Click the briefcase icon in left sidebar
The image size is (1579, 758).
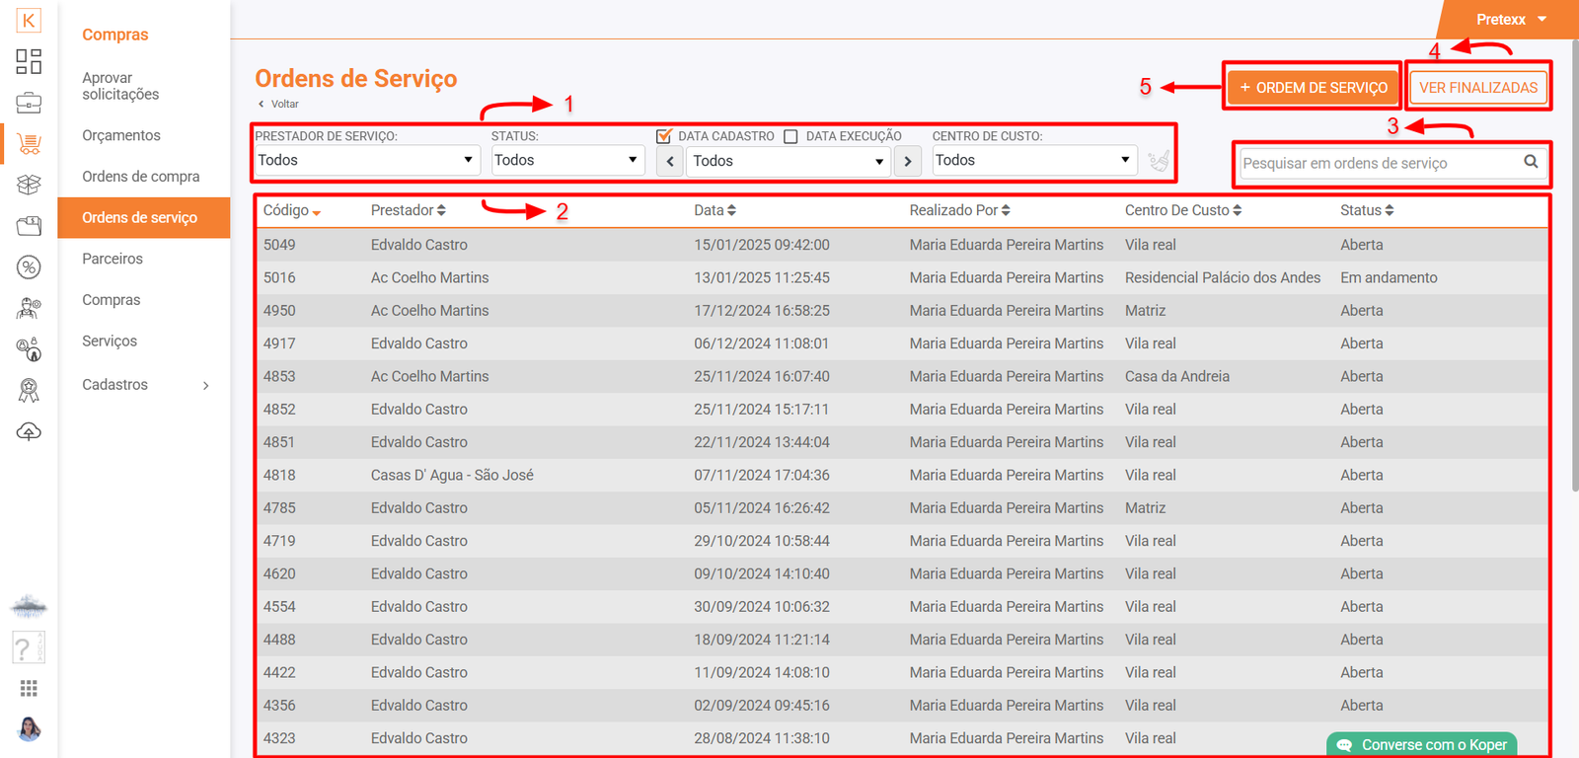click(x=29, y=103)
